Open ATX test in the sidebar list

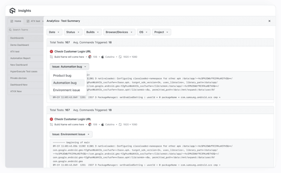(26, 51)
